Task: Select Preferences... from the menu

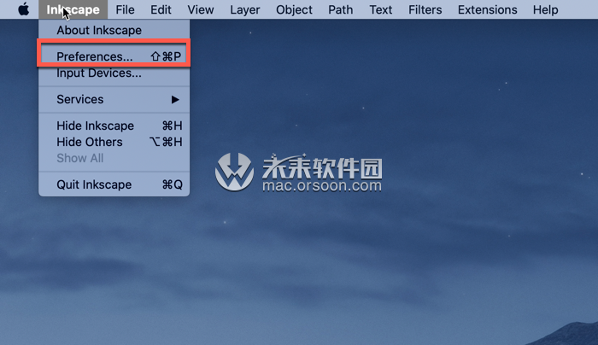Action: click(x=114, y=56)
